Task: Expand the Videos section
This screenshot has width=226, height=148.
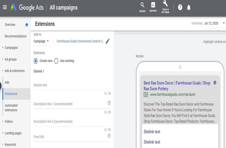Action: [3, 122]
